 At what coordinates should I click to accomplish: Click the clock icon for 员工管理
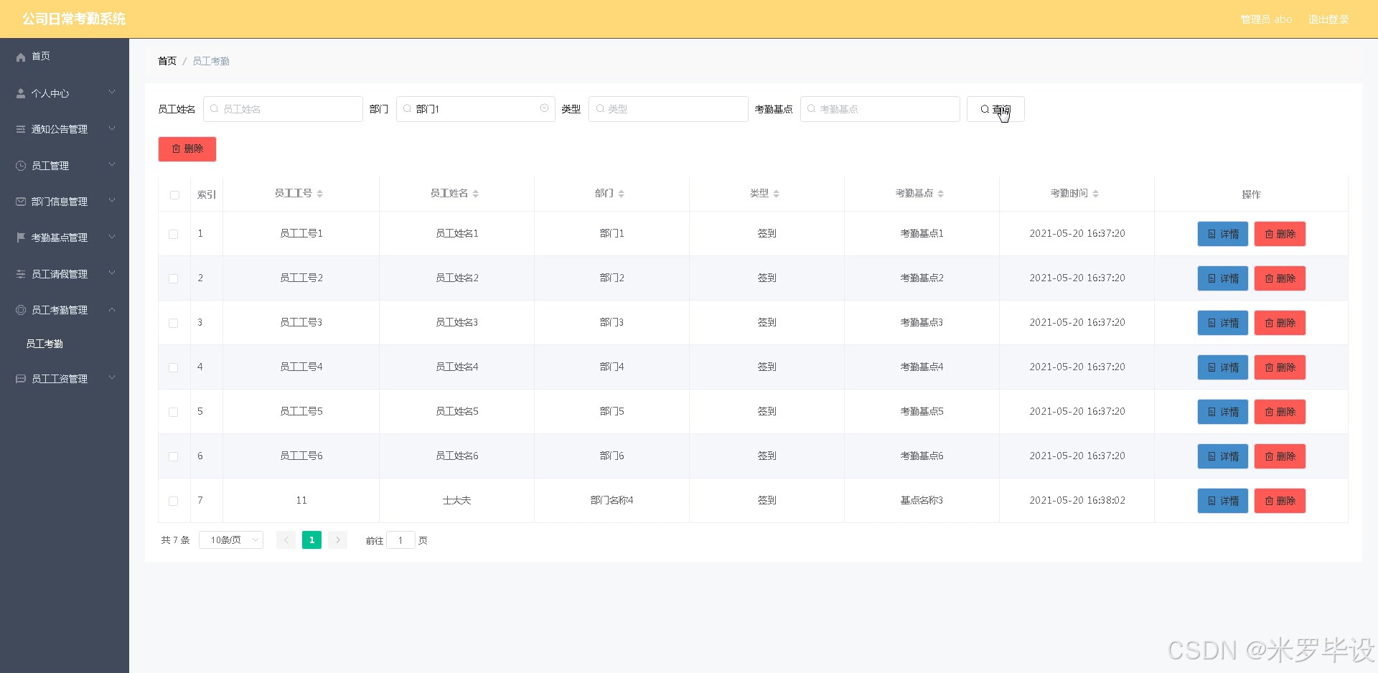pos(21,166)
